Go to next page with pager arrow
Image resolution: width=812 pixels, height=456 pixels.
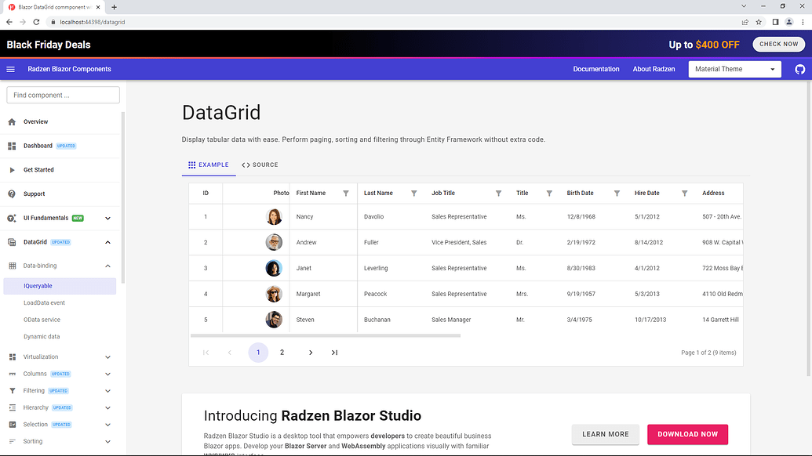click(x=310, y=353)
